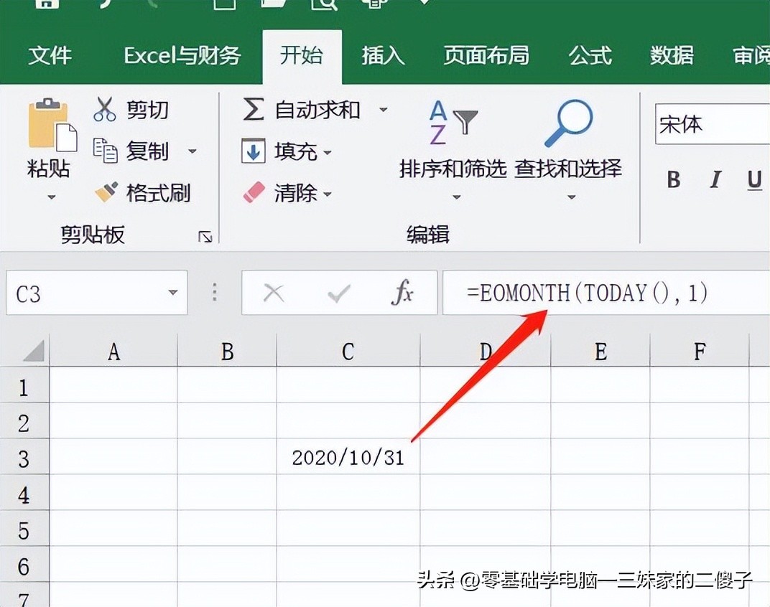Open the Fill dropdown menu
The width and height of the screenshot is (770, 607).
327,152
